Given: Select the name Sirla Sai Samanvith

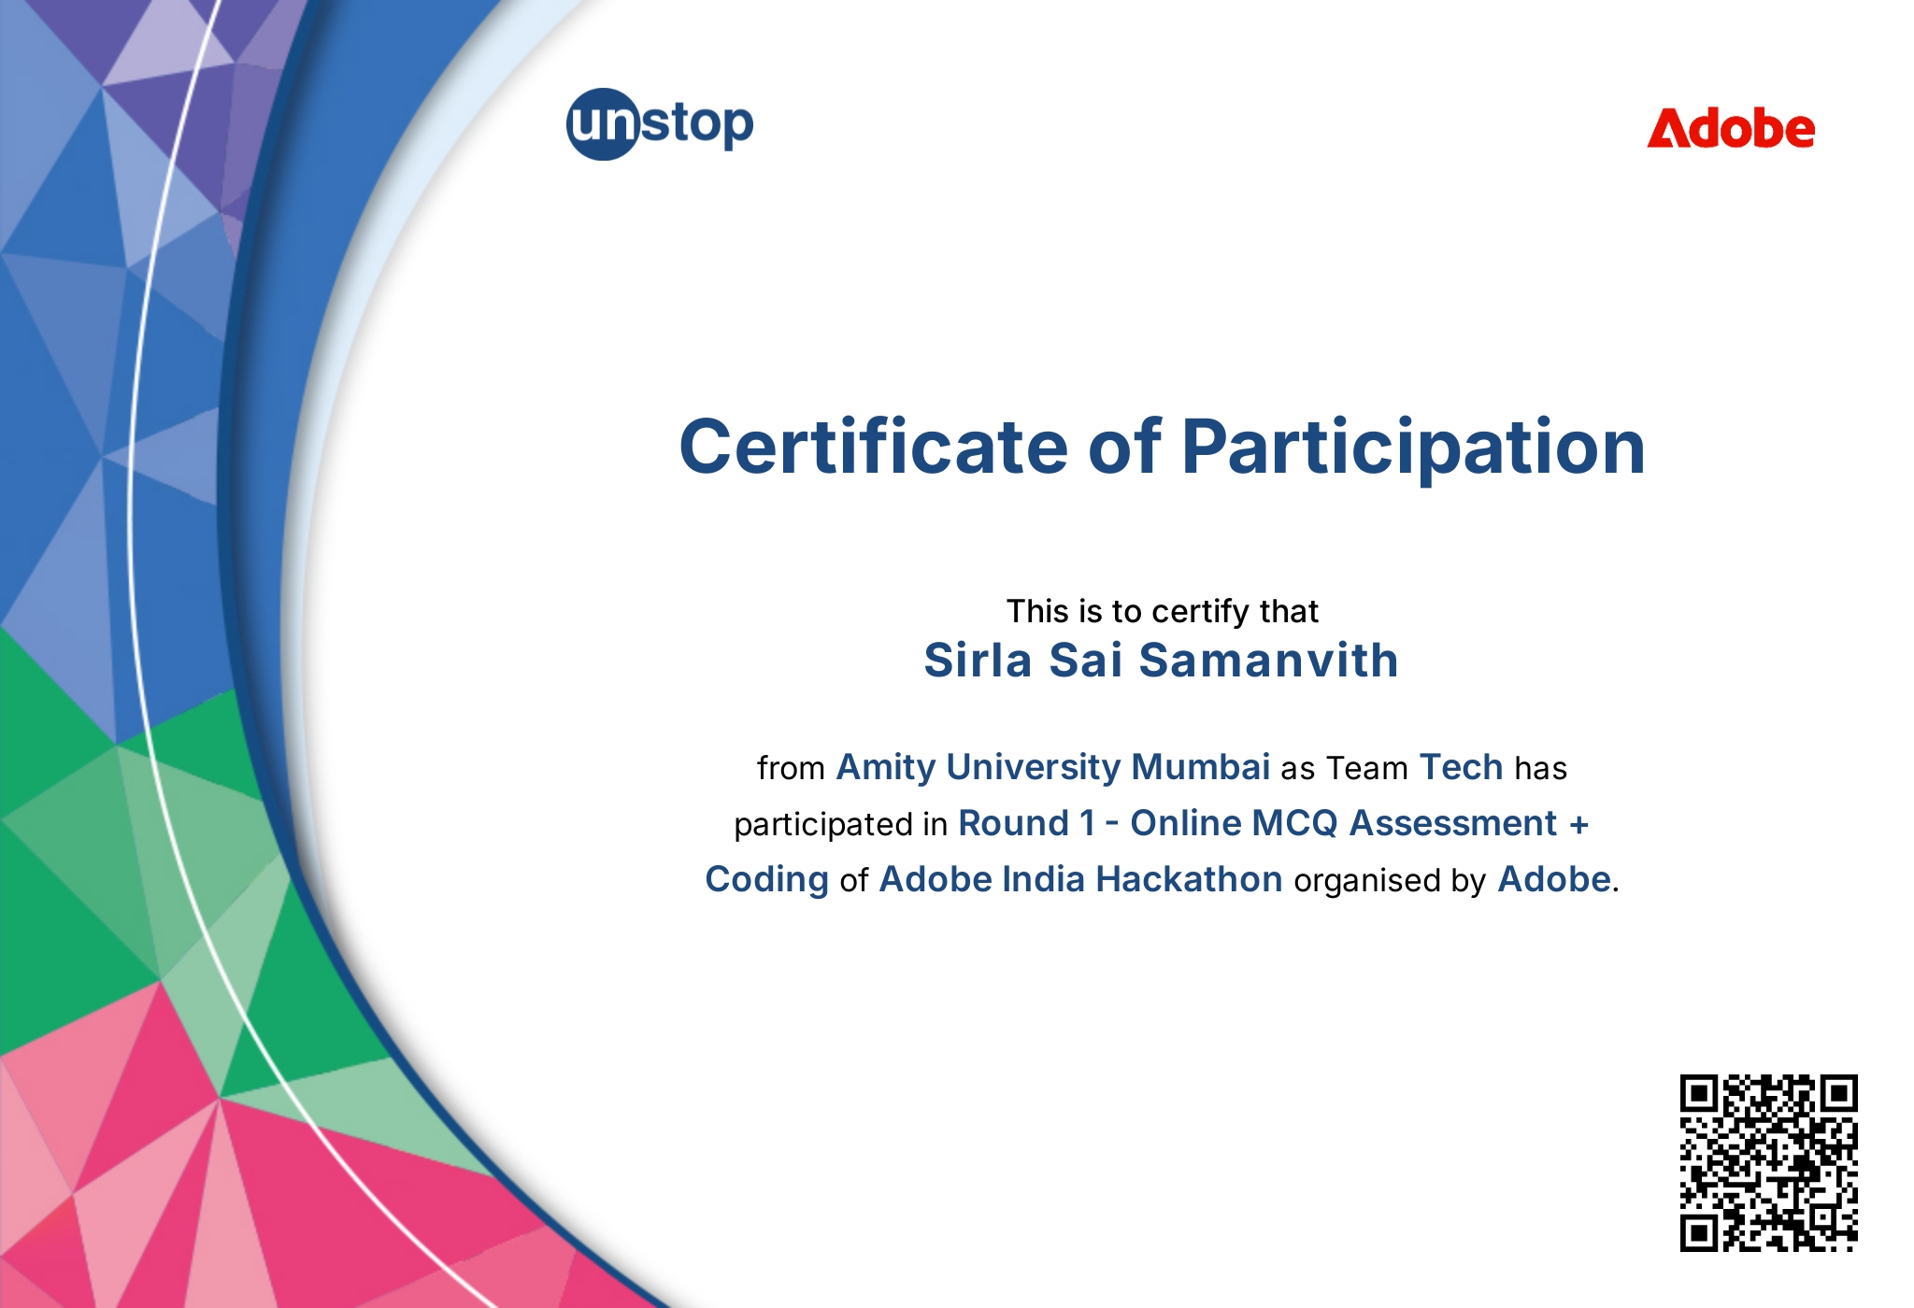Looking at the screenshot, I should tap(1162, 661).
